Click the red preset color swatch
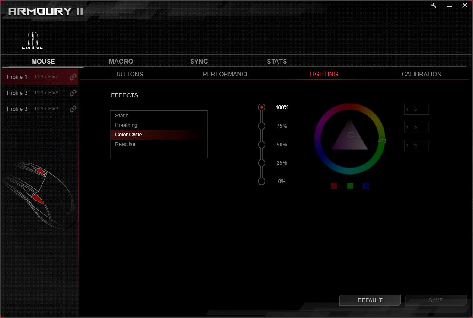This screenshot has height=318, width=473. (x=334, y=186)
